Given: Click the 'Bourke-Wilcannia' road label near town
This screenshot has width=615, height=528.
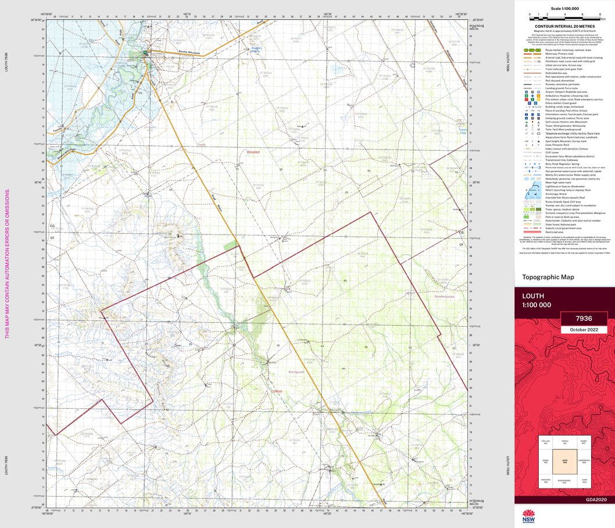Looking at the screenshot, I should (x=189, y=52).
